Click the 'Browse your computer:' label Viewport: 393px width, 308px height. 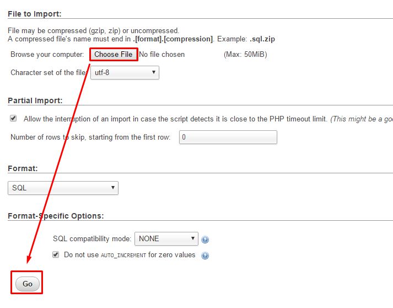(47, 55)
